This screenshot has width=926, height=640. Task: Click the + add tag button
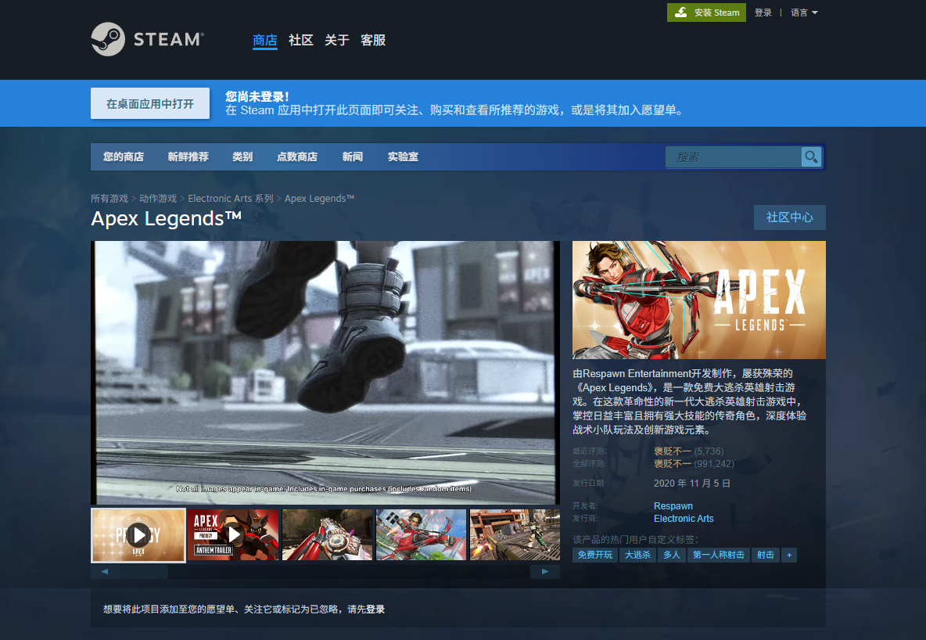point(789,555)
